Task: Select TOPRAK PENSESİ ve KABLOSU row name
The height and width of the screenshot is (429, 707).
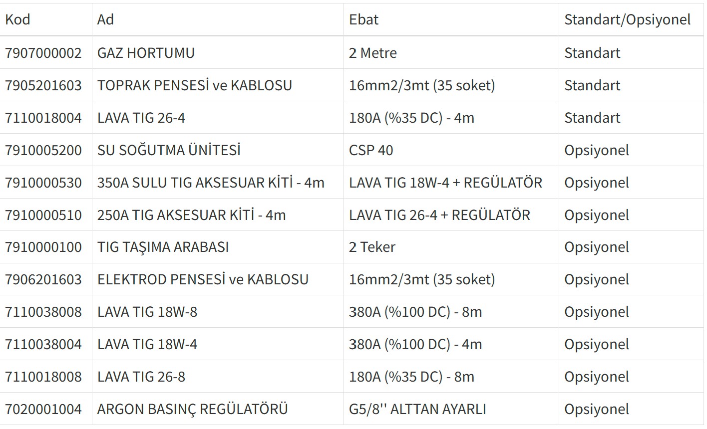Action: [x=194, y=85]
